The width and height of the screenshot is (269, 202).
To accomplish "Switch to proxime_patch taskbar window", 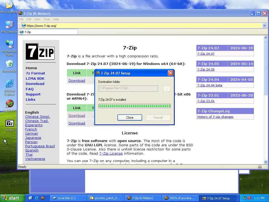I will 105,198.
